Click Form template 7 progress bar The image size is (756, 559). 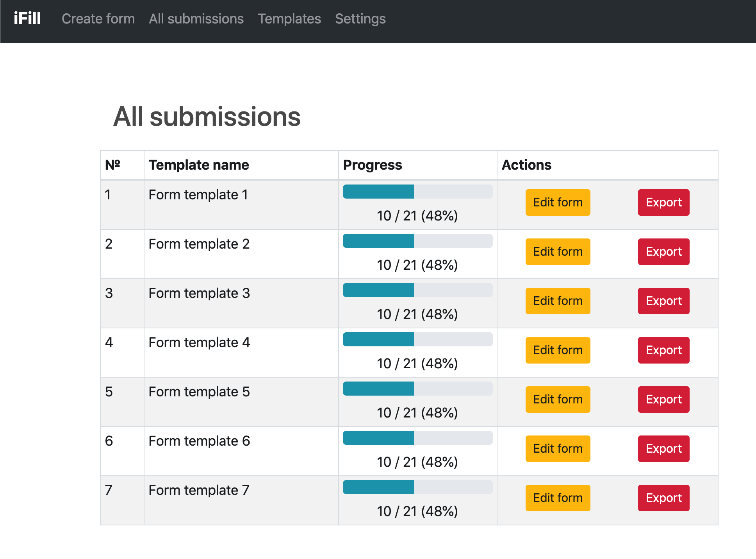point(417,487)
